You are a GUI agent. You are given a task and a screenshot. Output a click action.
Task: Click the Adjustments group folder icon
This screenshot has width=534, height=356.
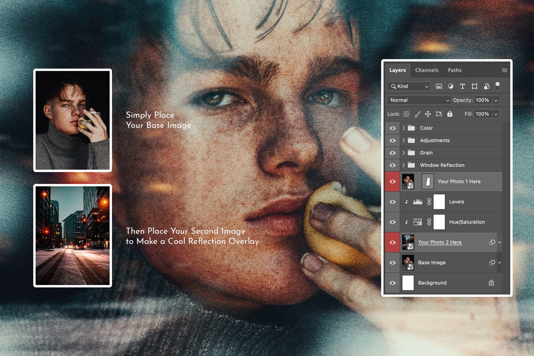[x=411, y=140]
